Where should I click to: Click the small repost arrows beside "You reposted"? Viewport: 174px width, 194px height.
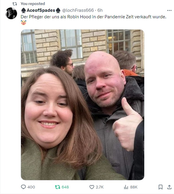(15, 4)
